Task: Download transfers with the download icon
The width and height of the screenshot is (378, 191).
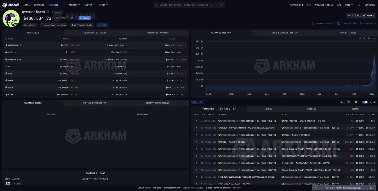Action: tap(375, 102)
